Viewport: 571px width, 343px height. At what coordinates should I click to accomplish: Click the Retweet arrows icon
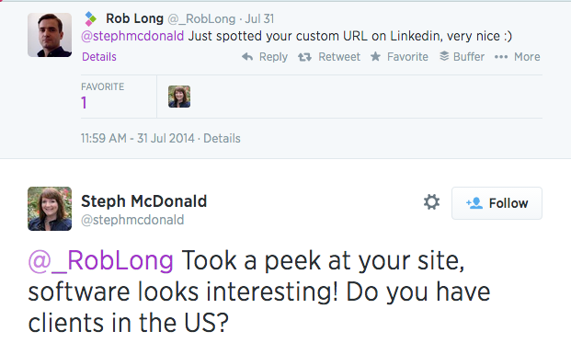[304, 57]
